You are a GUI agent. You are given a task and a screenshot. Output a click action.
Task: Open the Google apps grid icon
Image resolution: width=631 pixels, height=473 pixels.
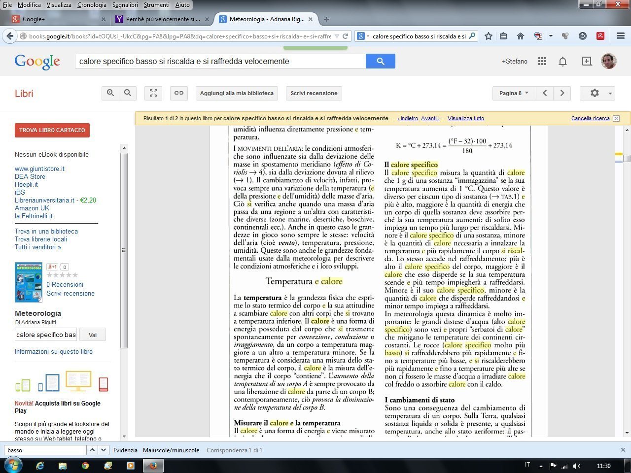[542, 61]
